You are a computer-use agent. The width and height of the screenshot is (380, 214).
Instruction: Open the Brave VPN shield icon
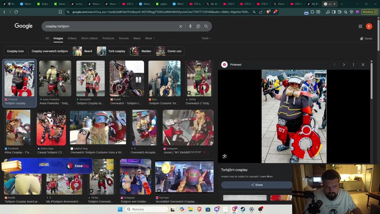351,12
